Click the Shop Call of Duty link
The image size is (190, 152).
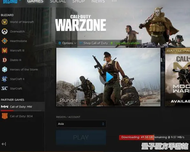click(96, 43)
